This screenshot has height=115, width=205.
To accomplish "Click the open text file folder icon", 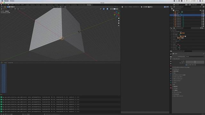I will [x=149, y=7].
